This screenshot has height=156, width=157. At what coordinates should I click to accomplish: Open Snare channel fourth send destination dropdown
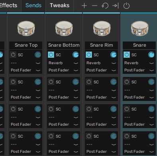click(x=139, y=144)
